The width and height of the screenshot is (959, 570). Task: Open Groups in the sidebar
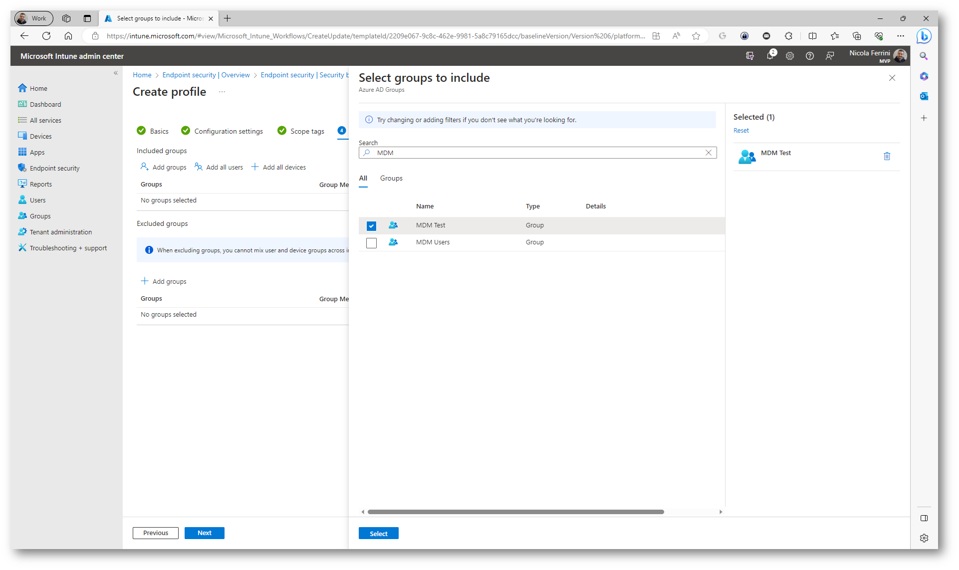(x=40, y=216)
